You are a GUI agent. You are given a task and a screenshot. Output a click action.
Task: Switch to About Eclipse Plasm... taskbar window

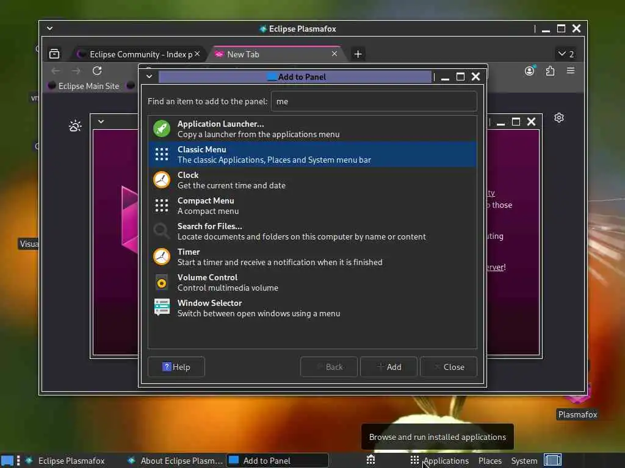(x=175, y=461)
